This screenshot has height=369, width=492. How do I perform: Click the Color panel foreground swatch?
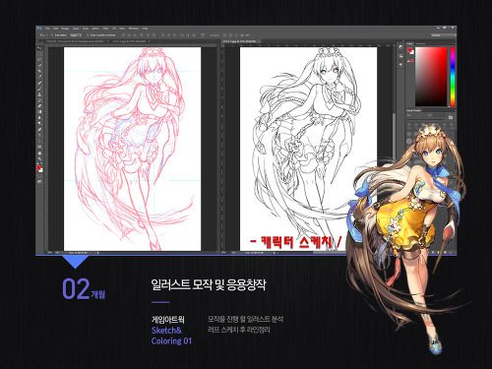(x=409, y=50)
